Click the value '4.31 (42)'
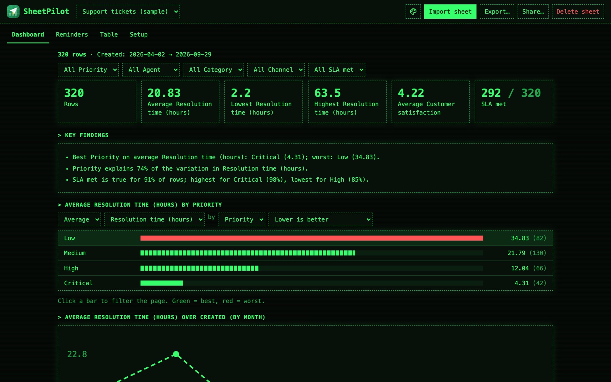 tap(531, 283)
